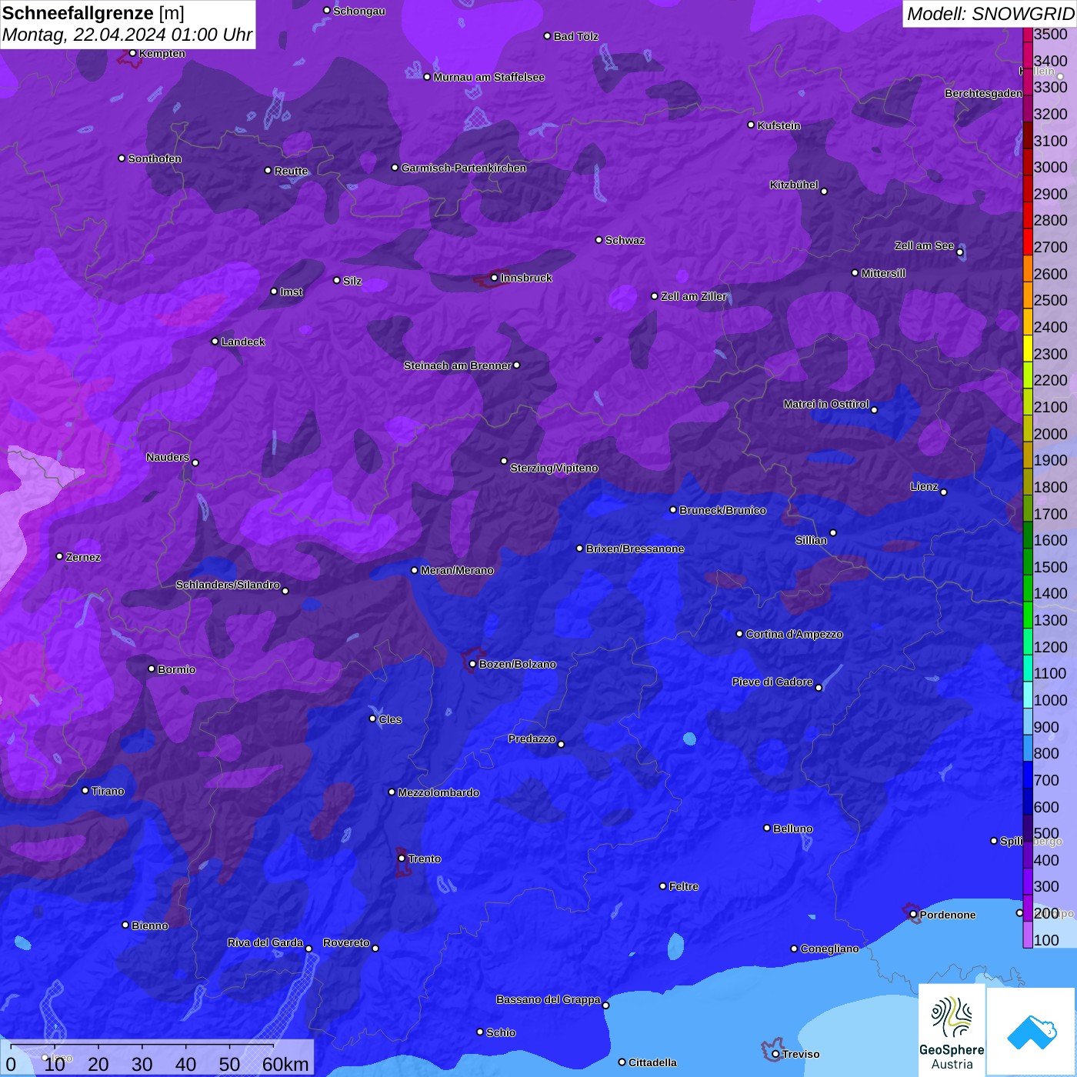The height and width of the screenshot is (1077, 1077).
Task: Click the Bozen/Bolzano city marker dot
Action: (472, 664)
